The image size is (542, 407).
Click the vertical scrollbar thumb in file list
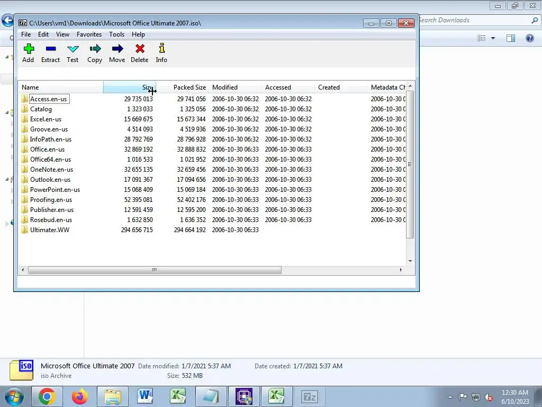click(410, 164)
